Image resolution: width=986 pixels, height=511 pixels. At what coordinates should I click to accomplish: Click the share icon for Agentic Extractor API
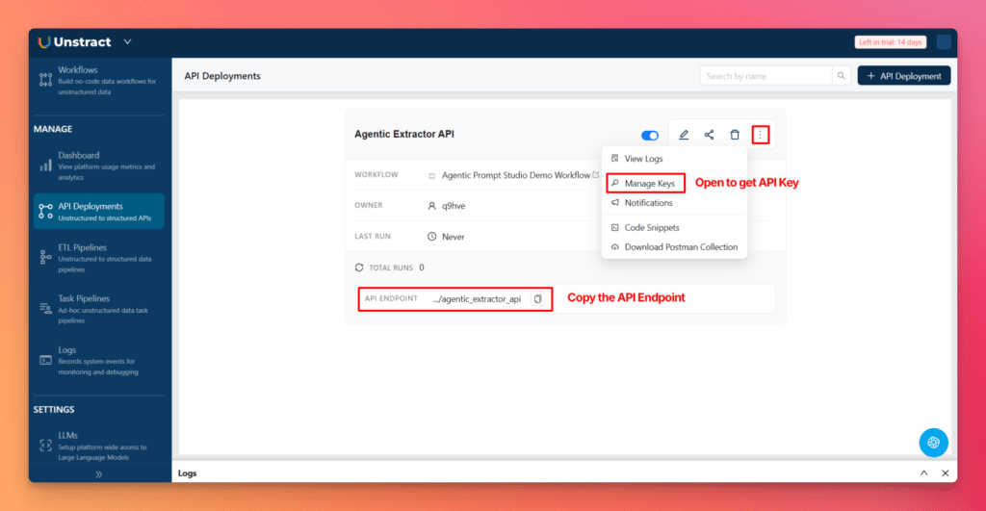(710, 136)
